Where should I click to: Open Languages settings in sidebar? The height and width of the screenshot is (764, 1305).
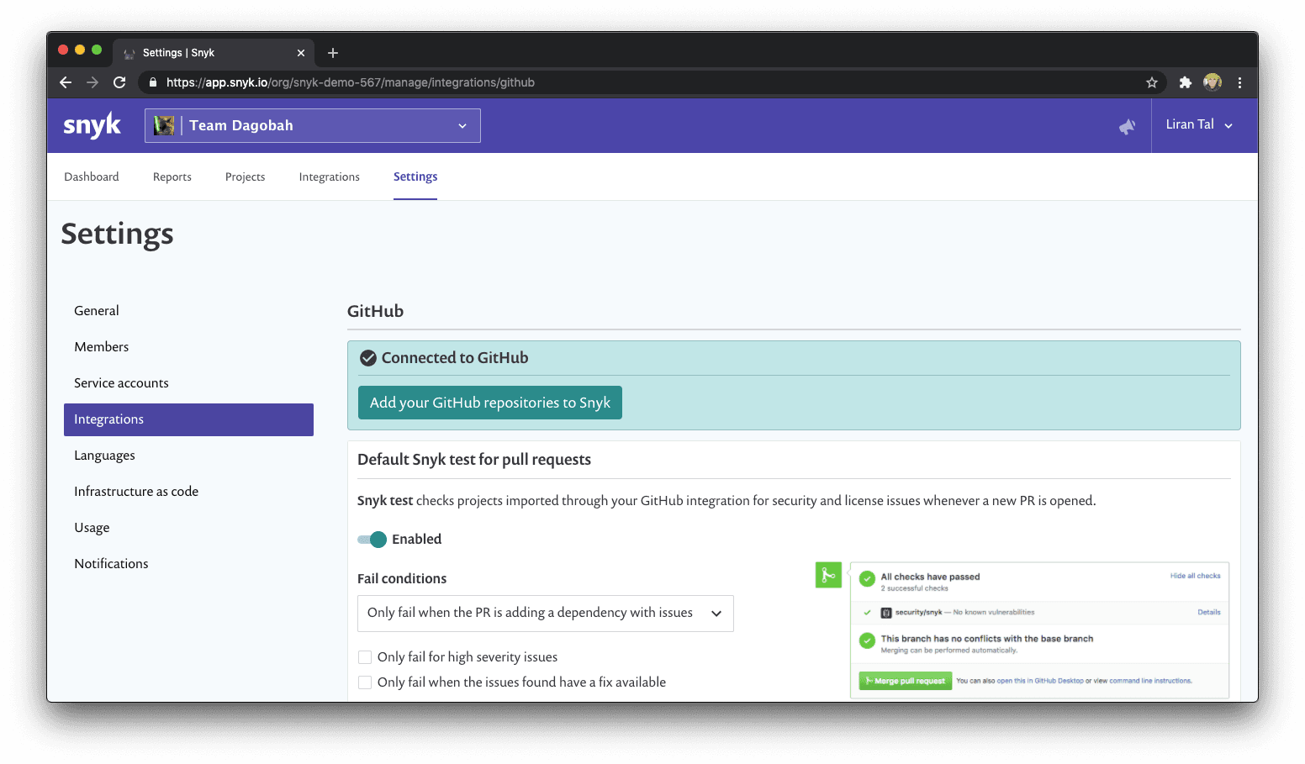pos(104,456)
